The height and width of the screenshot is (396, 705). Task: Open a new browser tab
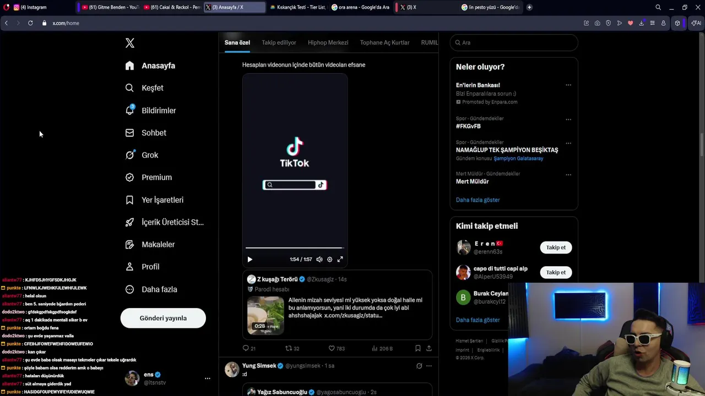point(529,7)
